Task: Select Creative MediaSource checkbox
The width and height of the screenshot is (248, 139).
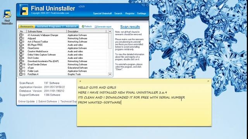Action: click(x=21, y=51)
